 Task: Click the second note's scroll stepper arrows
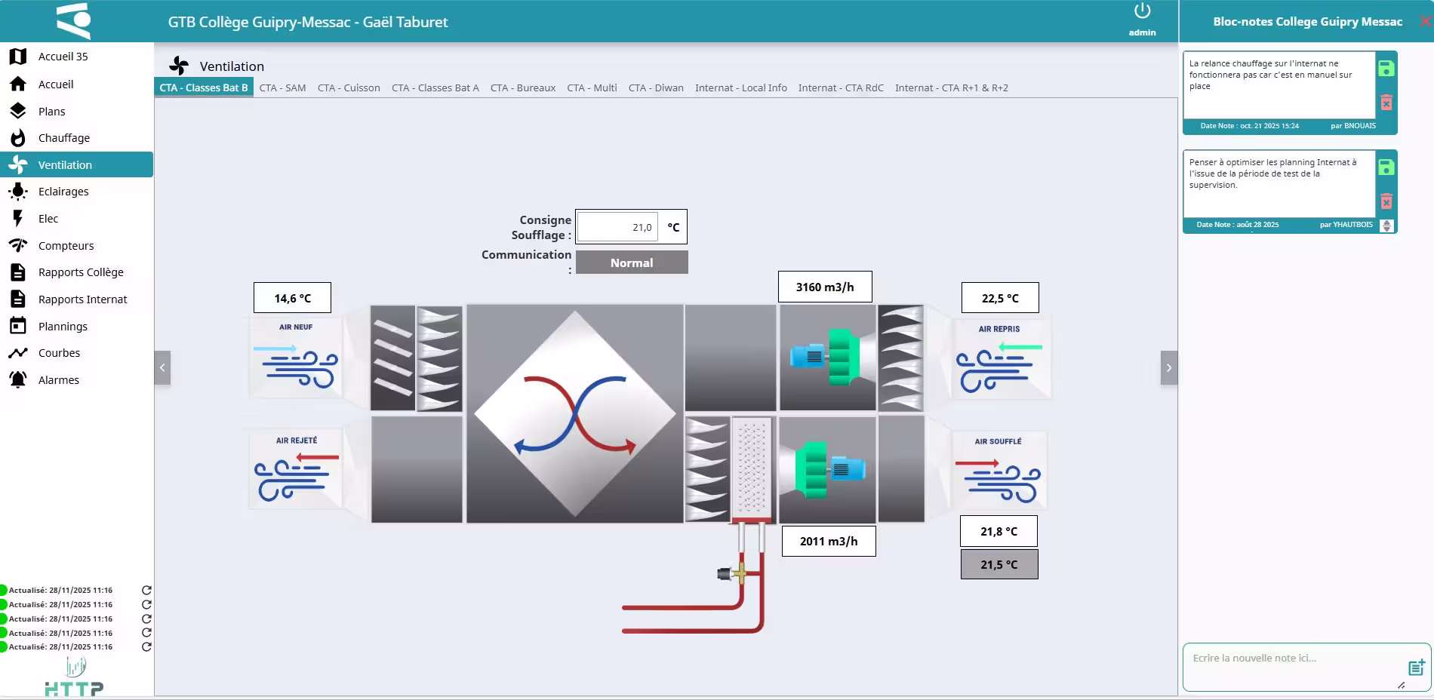click(x=1386, y=226)
